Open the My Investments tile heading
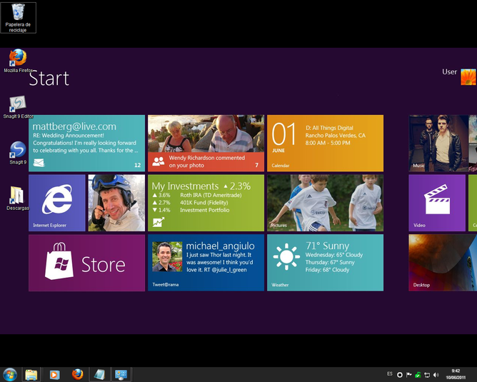Viewport: 477px width, 382px height. (185, 186)
